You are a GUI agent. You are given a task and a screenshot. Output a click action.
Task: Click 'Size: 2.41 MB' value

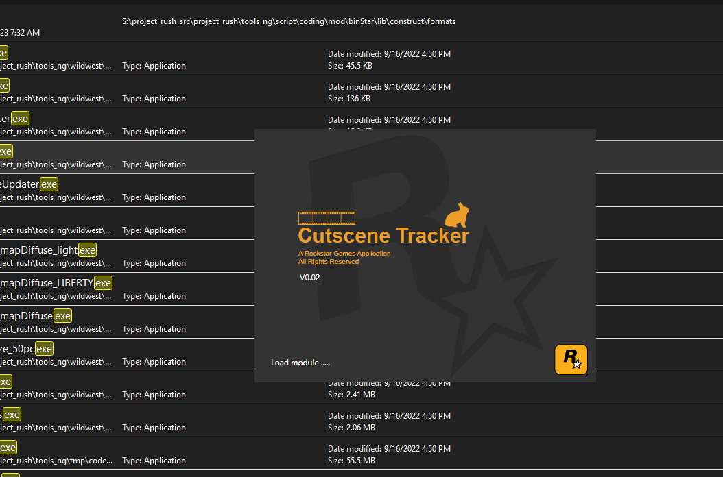(x=351, y=395)
